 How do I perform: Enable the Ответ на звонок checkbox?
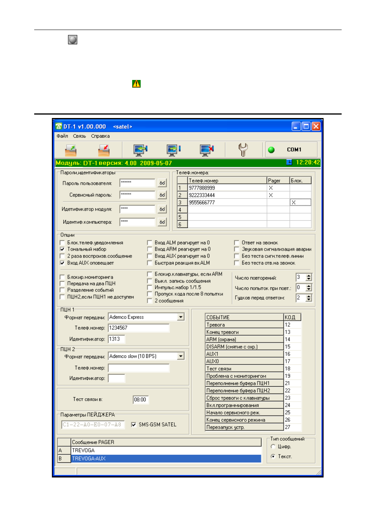point(237,243)
